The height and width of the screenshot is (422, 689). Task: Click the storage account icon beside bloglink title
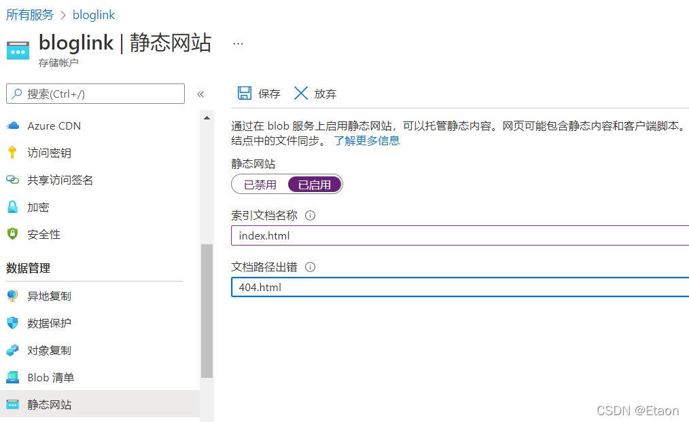[18, 50]
